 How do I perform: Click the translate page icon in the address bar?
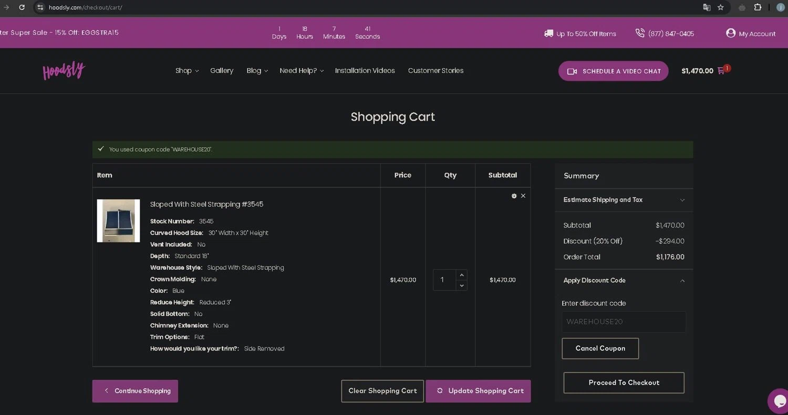click(707, 7)
